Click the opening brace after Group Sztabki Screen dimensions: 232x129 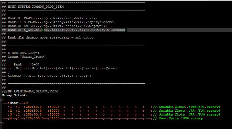tap(3, 99)
